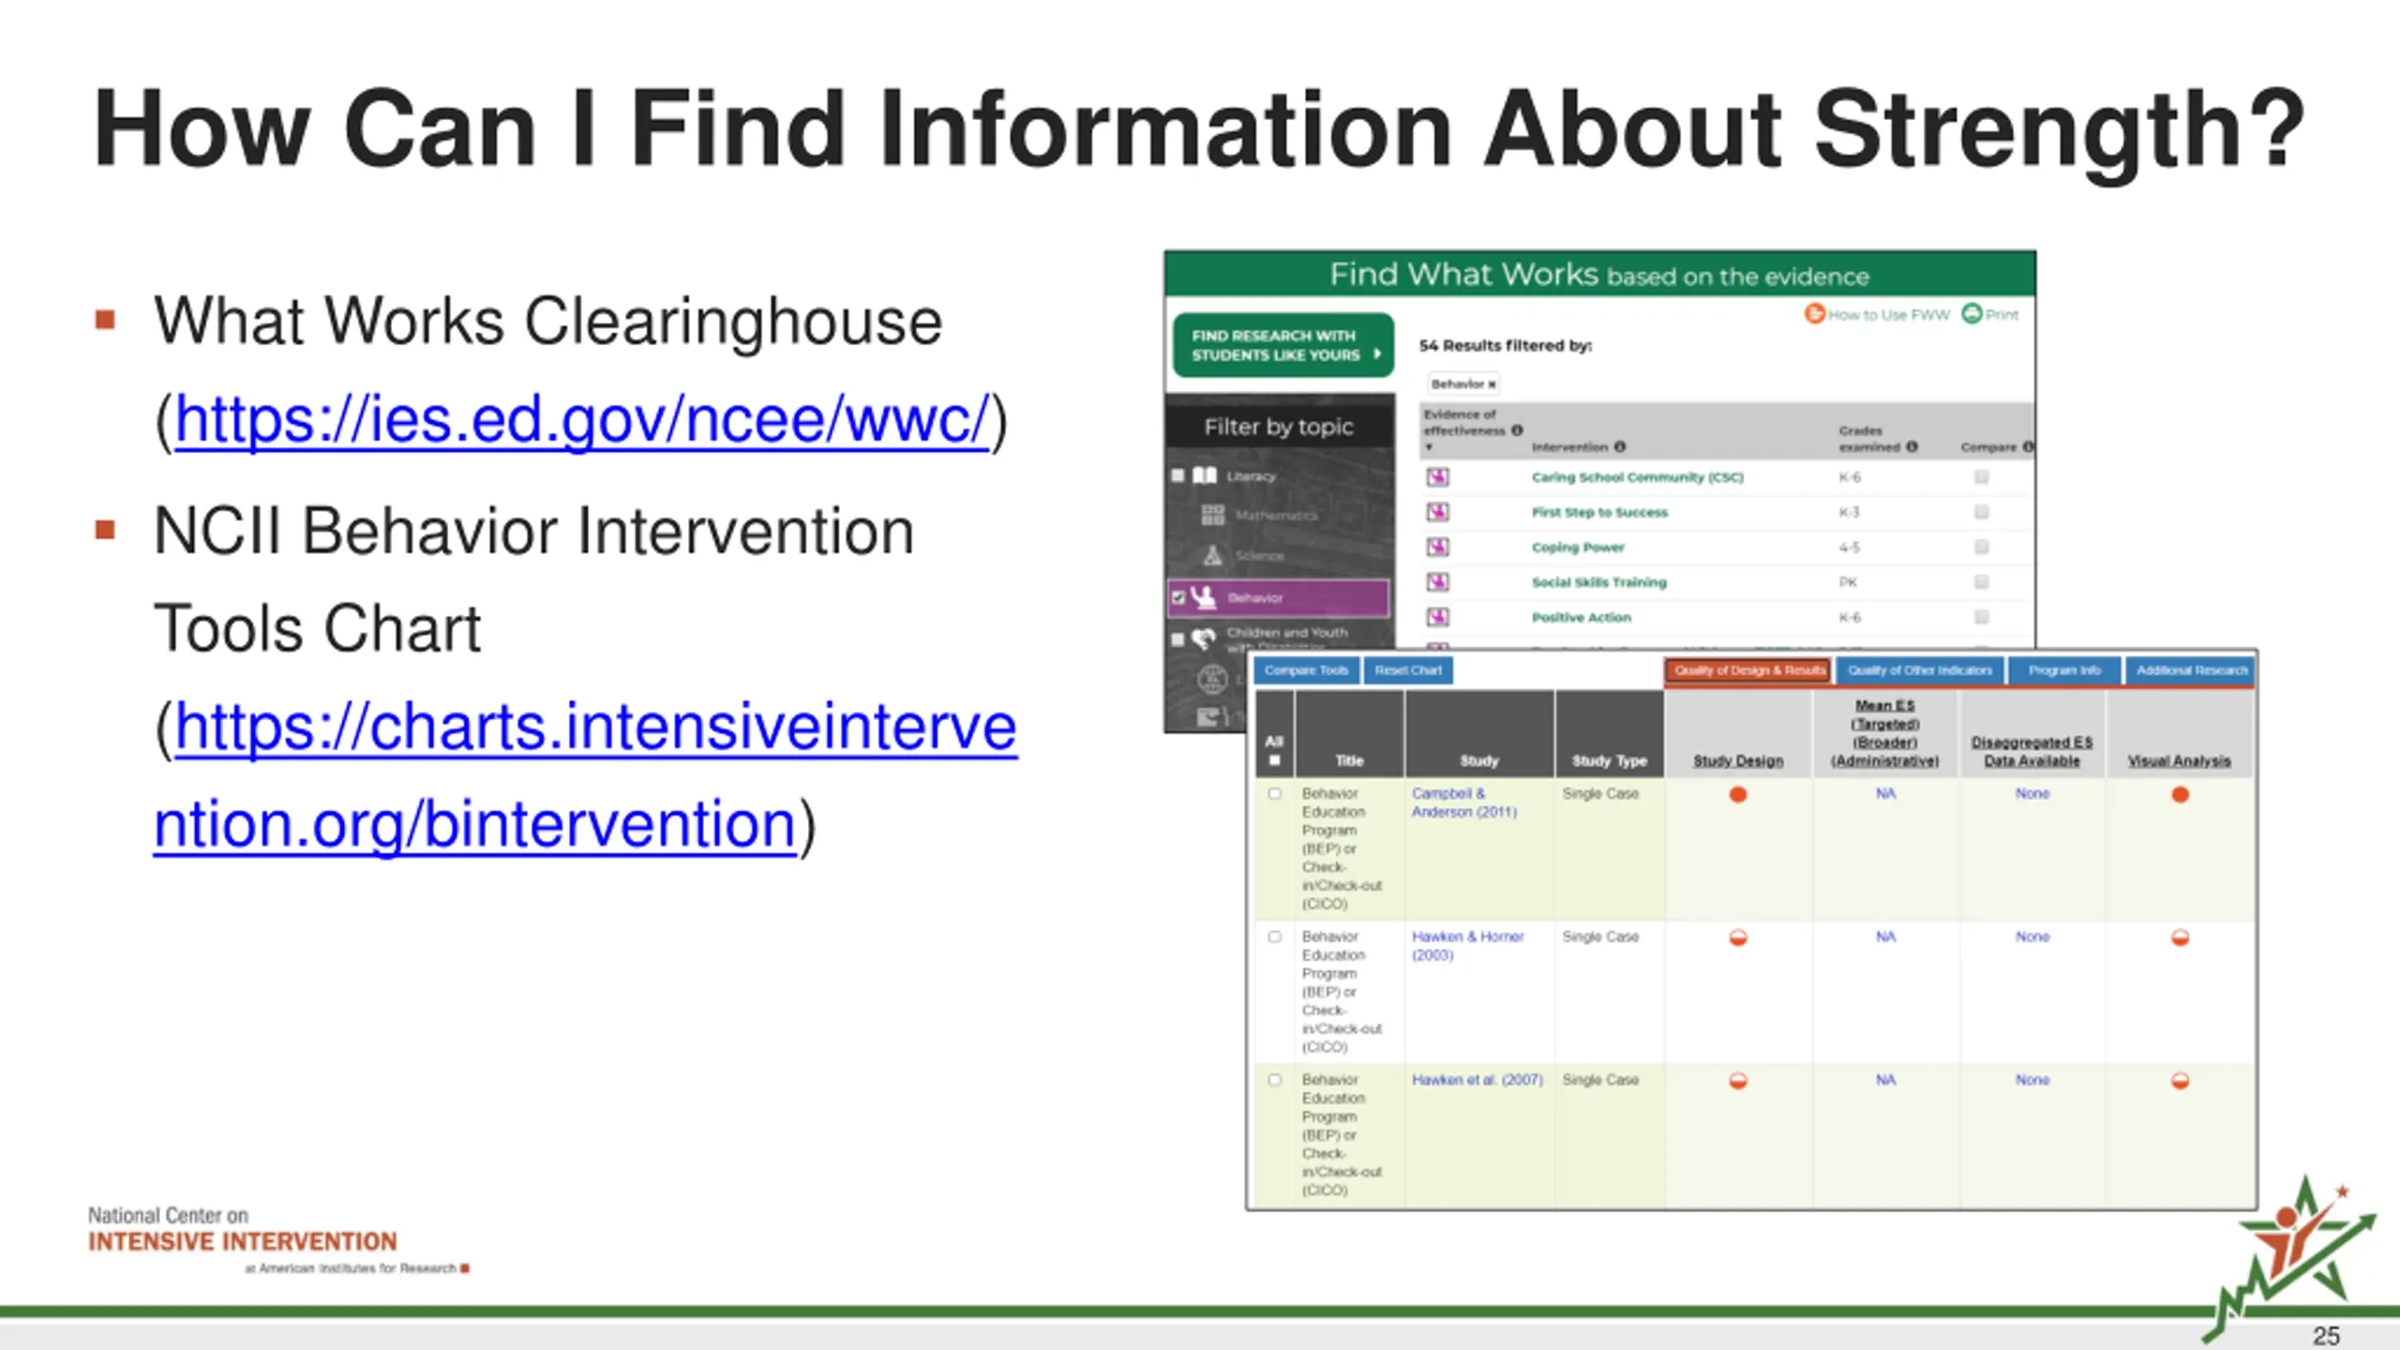Image resolution: width=2400 pixels, height=1350 pixels.
Task: Open the Hawken et al. (2007) study link
Action: (1477, 1080)
